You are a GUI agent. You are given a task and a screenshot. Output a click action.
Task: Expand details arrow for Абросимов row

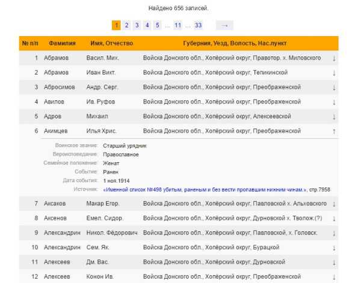pos(334,88)
